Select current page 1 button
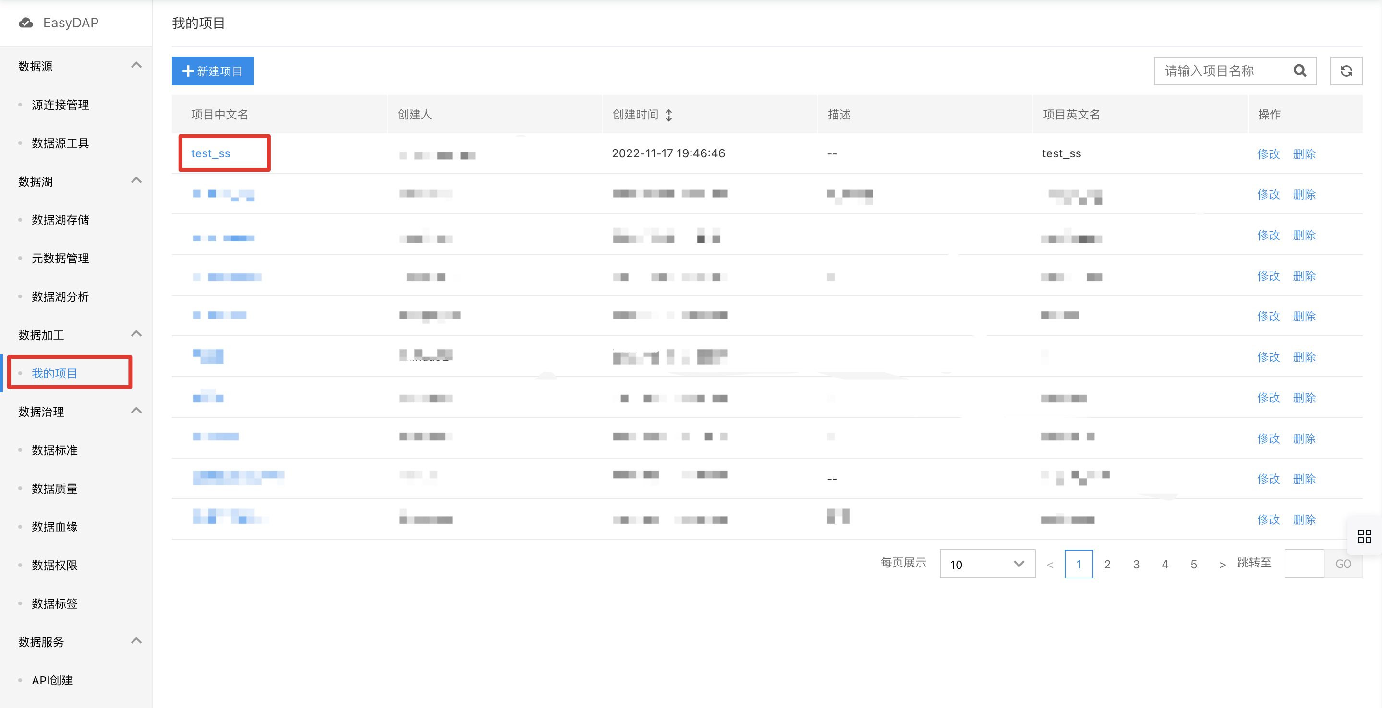 point(1079,564)
